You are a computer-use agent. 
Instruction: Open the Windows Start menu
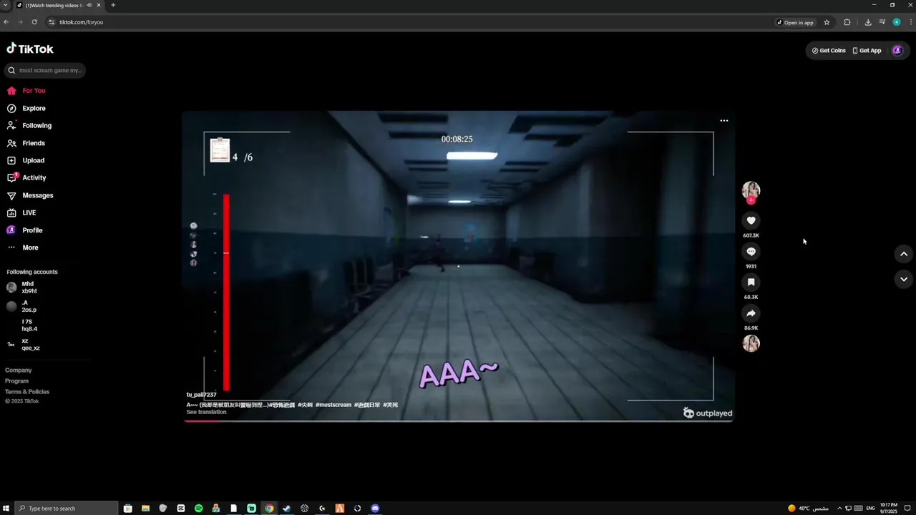tap(6, 509)
